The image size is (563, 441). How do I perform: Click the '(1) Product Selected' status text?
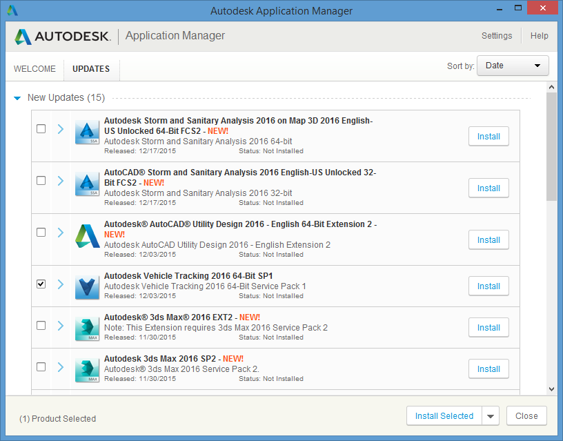point(57,419)
